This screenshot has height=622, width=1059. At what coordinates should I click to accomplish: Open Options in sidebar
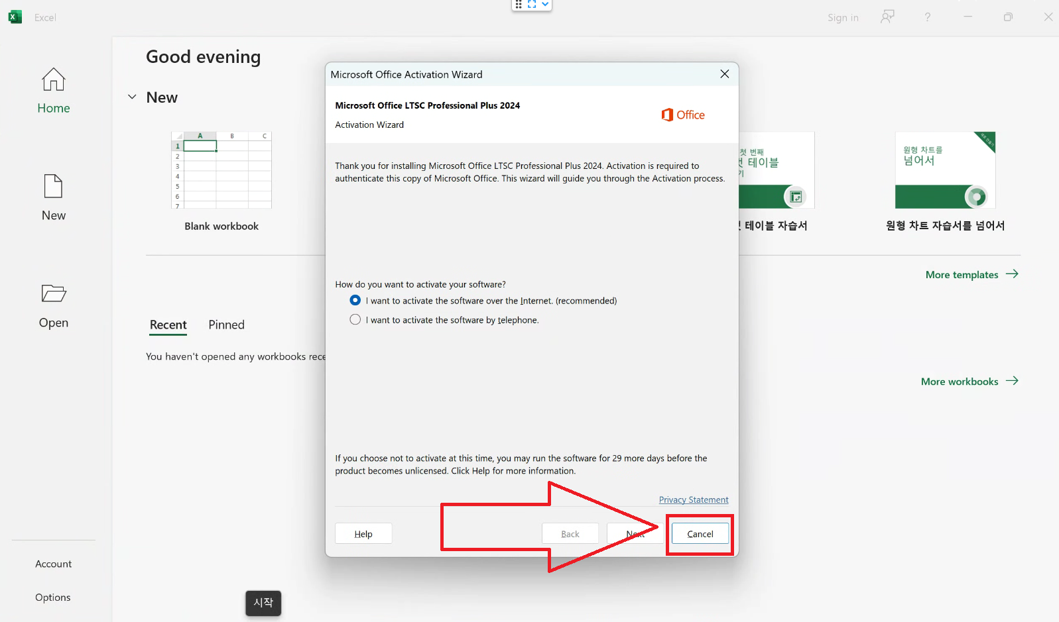click(x=53, y=597)
